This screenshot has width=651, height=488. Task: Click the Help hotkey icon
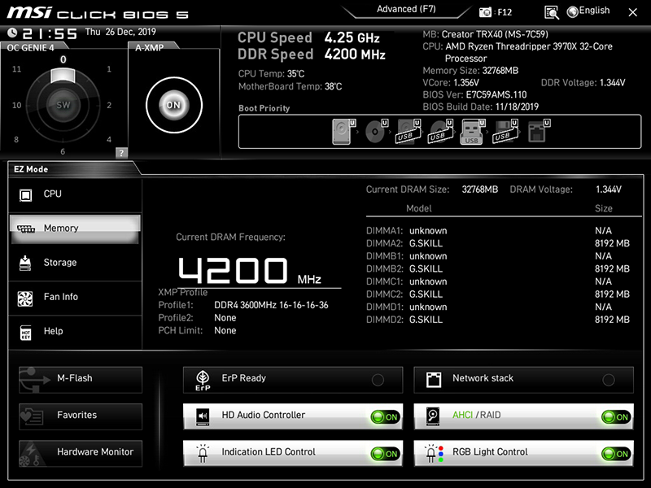coord(26,333)
